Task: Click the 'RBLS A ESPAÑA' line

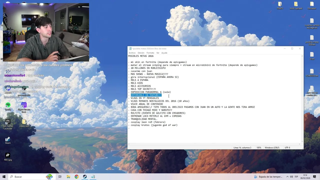Action: click(138, 80)
